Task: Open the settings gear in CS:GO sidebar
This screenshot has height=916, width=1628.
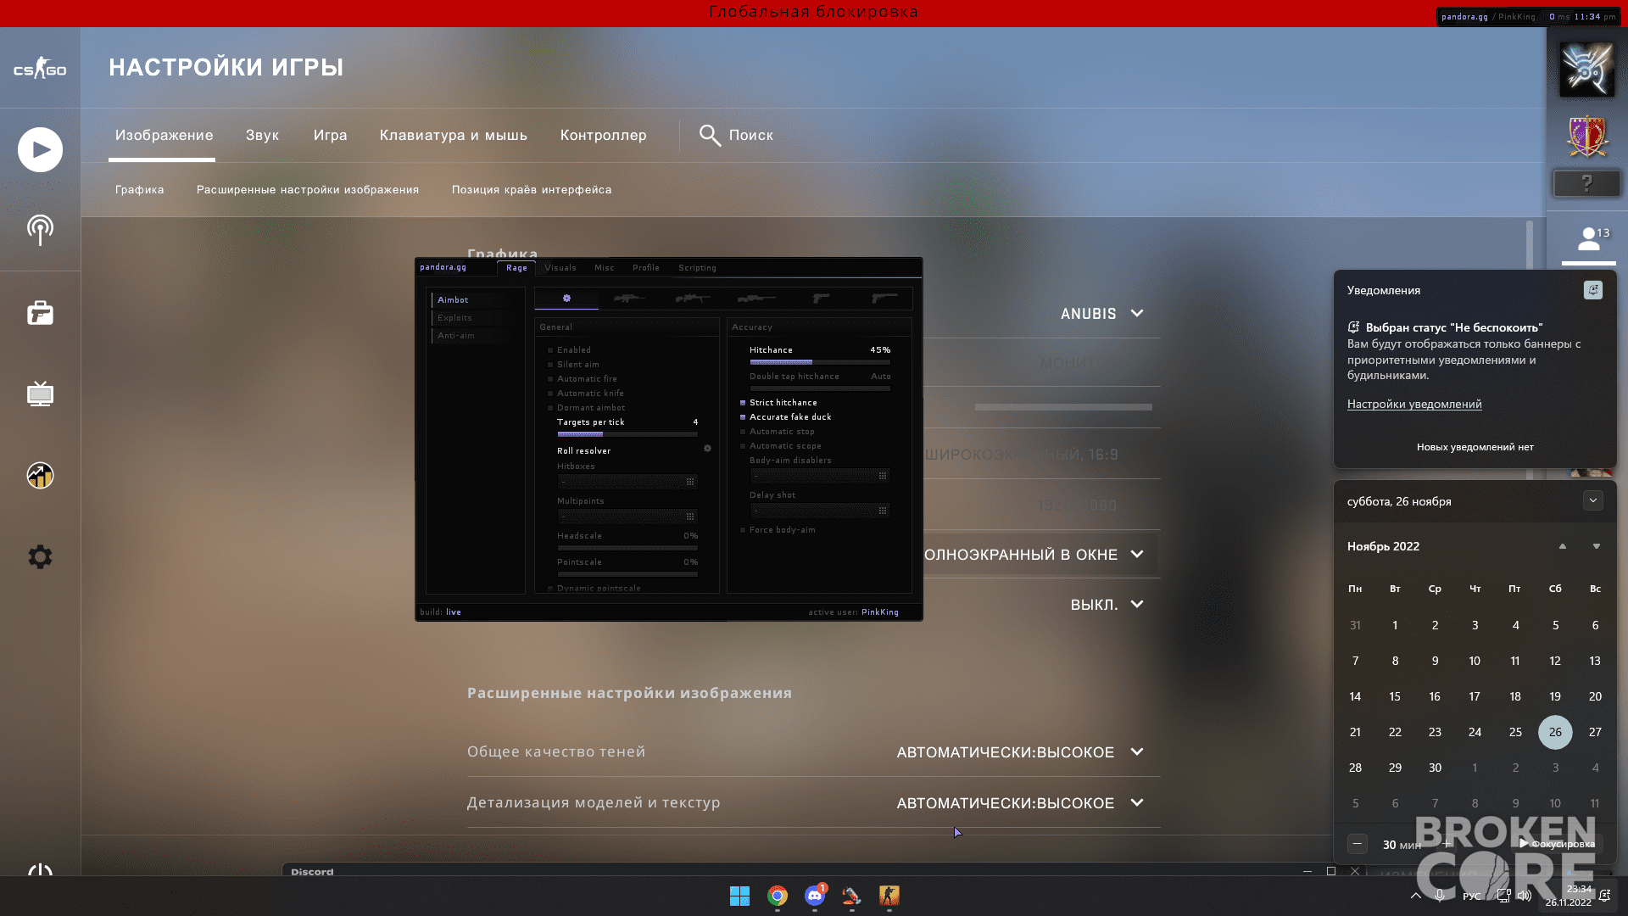Action: 40,556
